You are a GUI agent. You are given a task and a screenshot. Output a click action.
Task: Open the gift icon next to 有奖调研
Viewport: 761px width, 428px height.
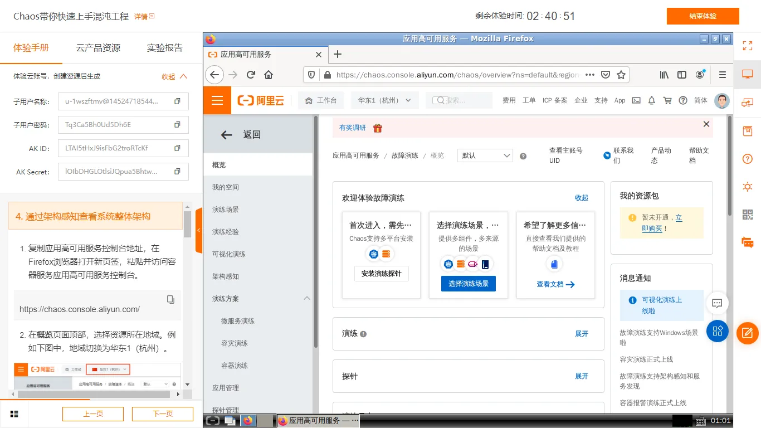378,128
